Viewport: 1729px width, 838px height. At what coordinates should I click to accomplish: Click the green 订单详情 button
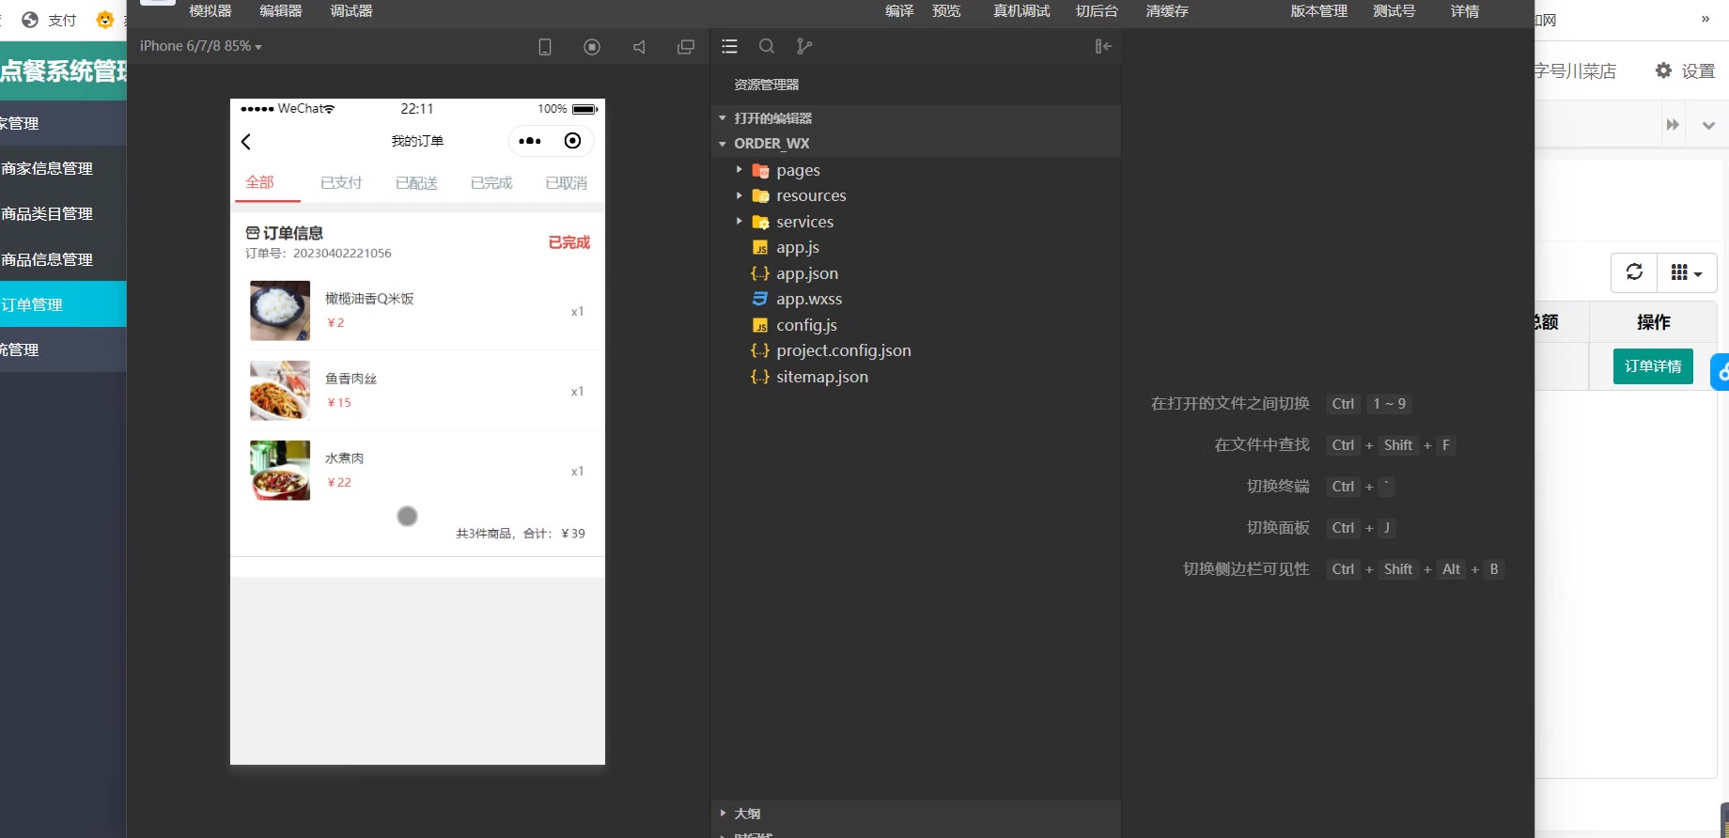coord(1653,366)
